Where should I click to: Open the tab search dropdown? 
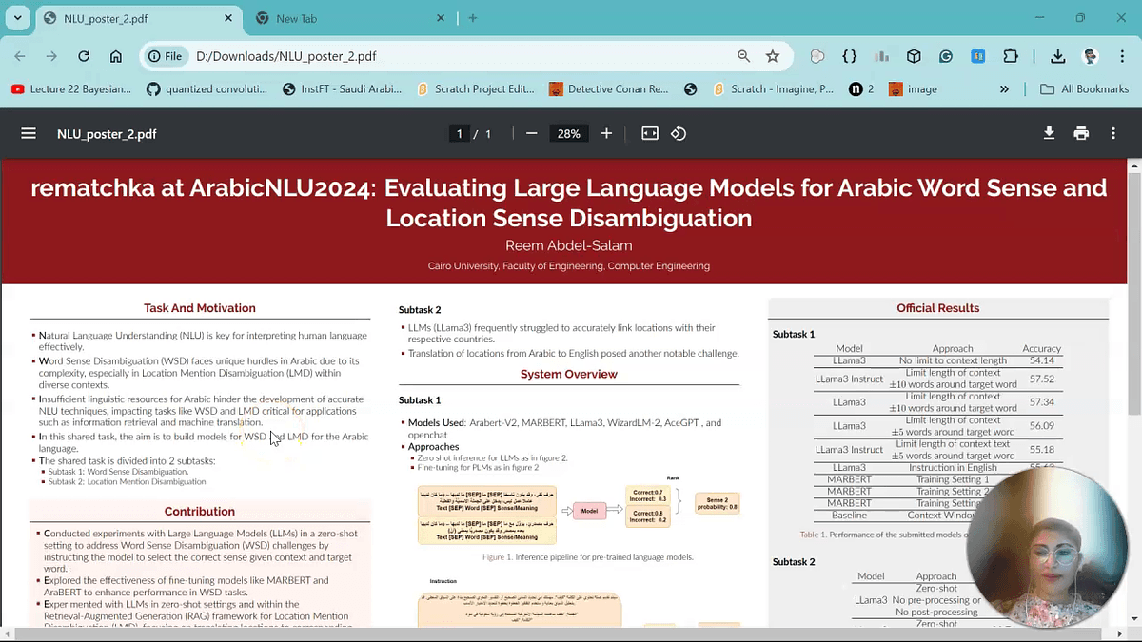click(x=17, y=18)
